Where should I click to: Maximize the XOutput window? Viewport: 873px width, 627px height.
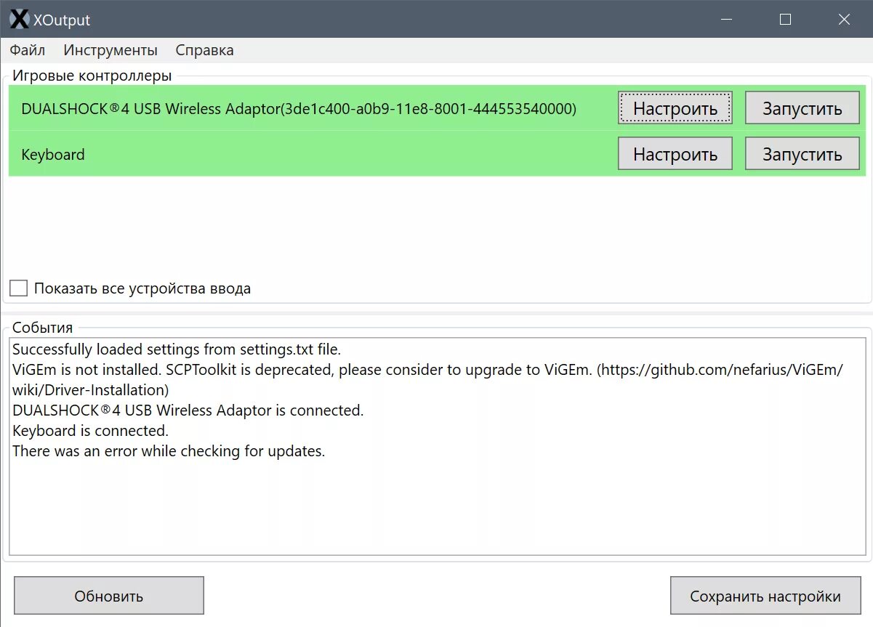785,20
